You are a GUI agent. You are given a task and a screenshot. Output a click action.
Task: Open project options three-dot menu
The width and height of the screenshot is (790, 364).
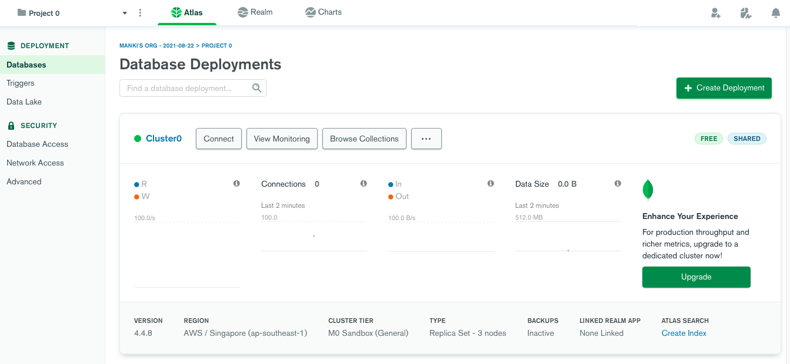(x=140, y=13)
